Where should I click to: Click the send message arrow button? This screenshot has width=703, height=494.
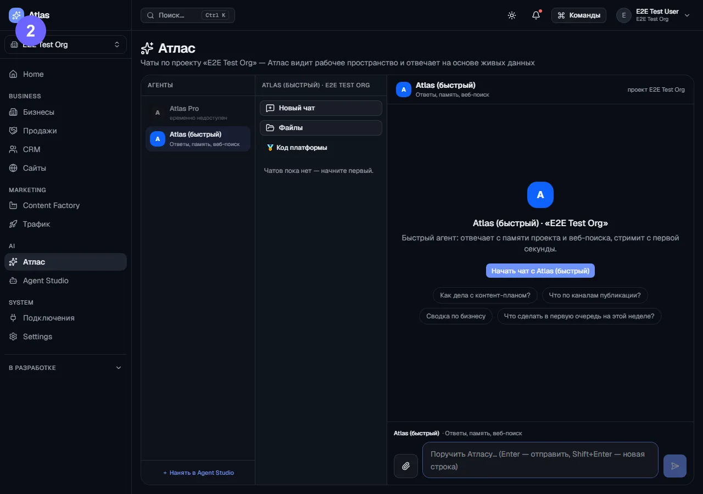click(675, 466)
